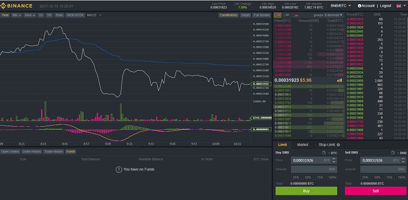
Task: Expand the Min interval dropdown
Action: click(x=17, y=15)
